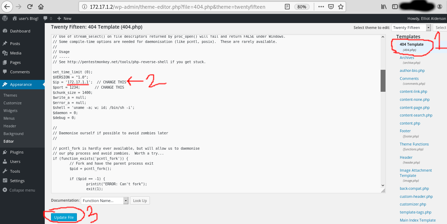Click the browser forward arrow
Viewport: 447px width, 224px height.
click(x=19, y=7)
